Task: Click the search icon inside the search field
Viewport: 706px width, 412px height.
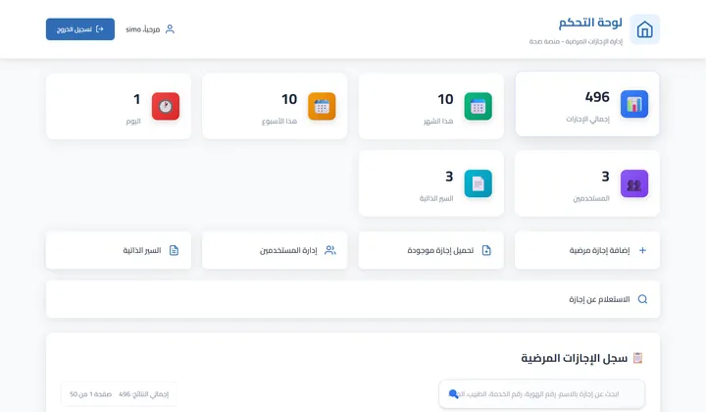Action: click(x=453, y=394)
